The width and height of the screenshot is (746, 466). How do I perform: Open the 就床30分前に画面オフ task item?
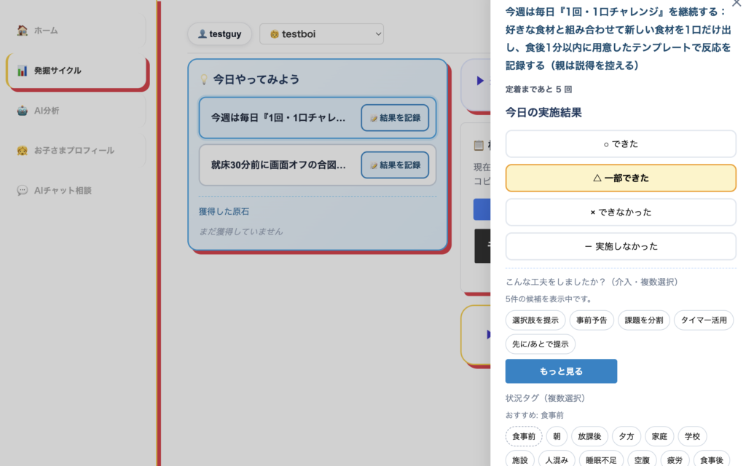(278, 165)
